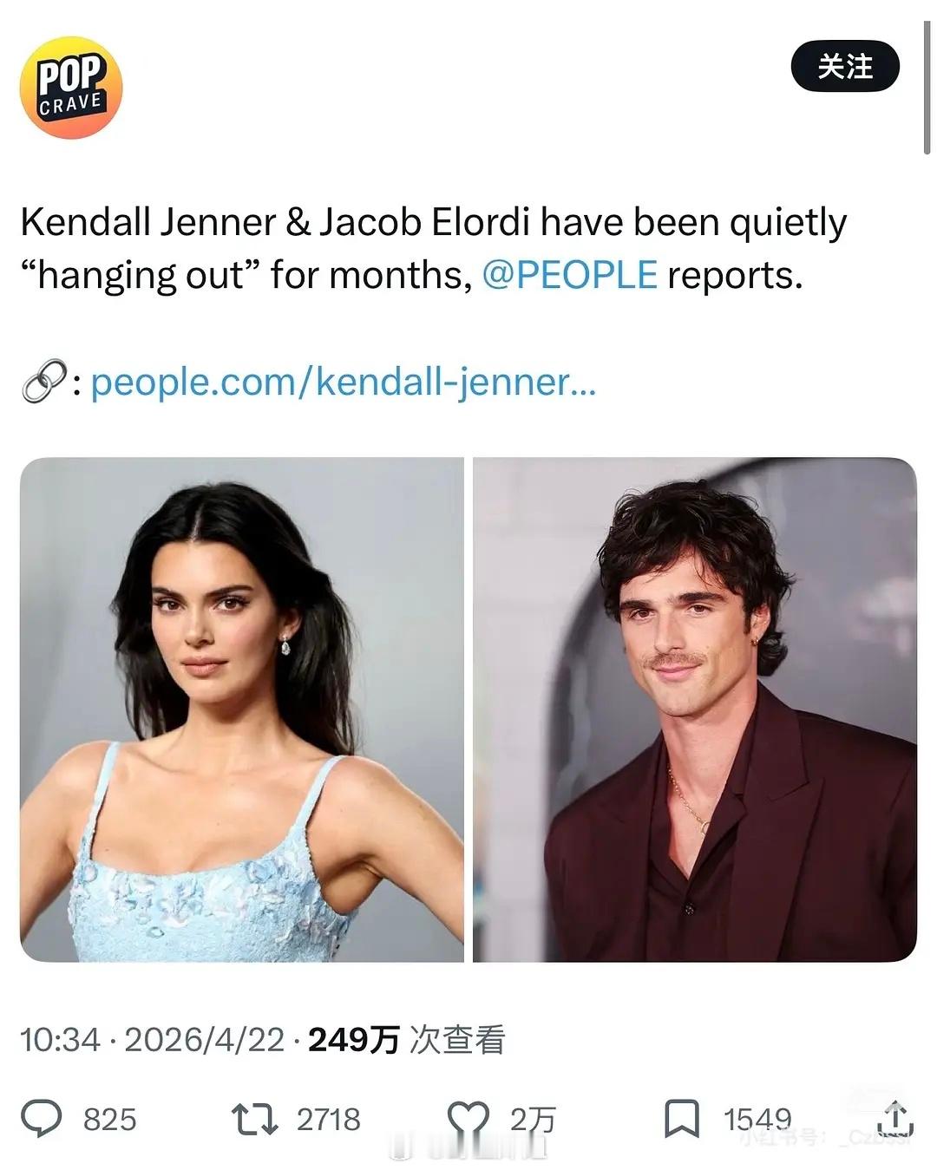
Task: Click the scrollbar at right edge
Action: [928, 78]
